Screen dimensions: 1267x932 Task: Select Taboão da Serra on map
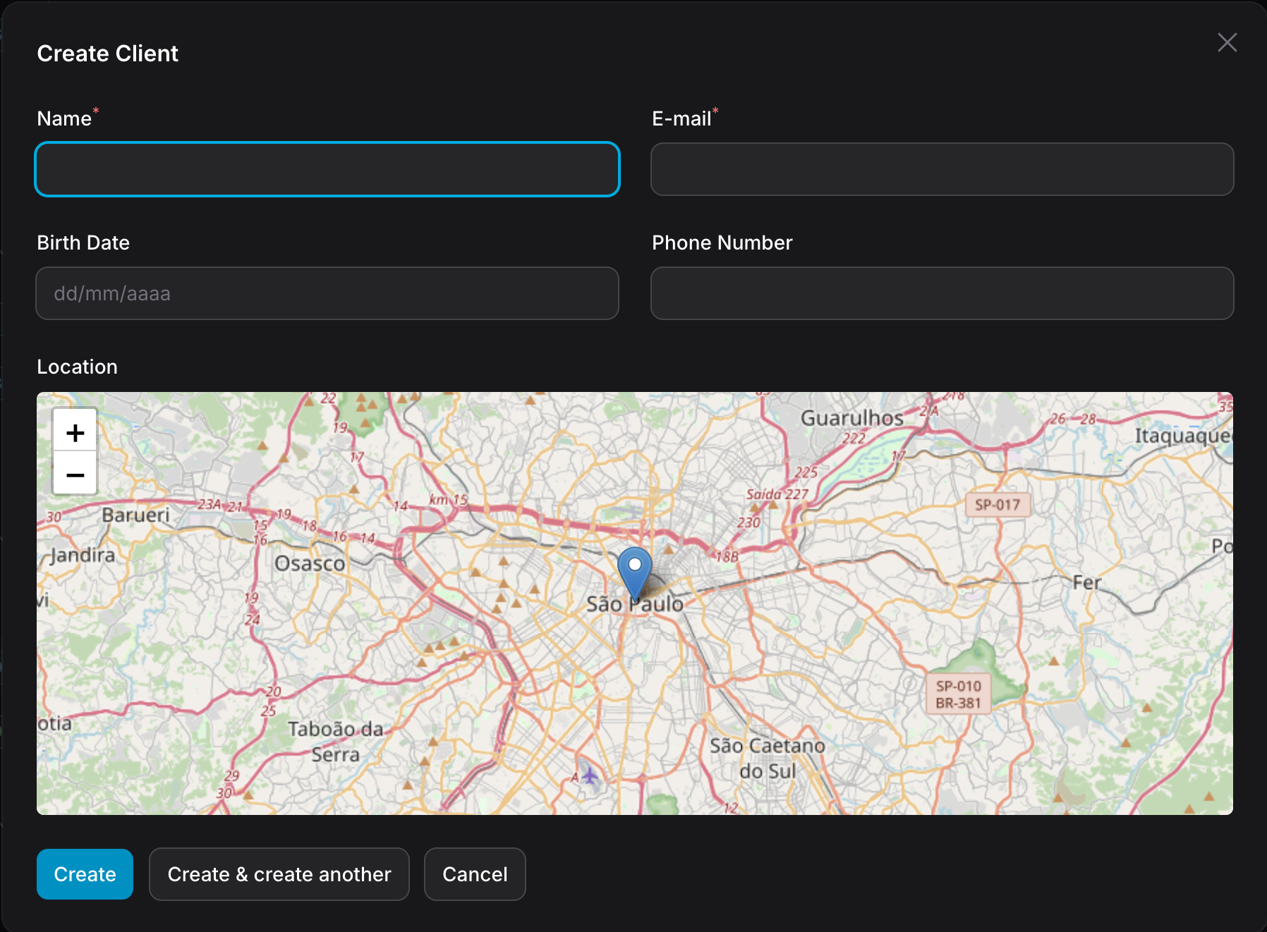point(335,741)
